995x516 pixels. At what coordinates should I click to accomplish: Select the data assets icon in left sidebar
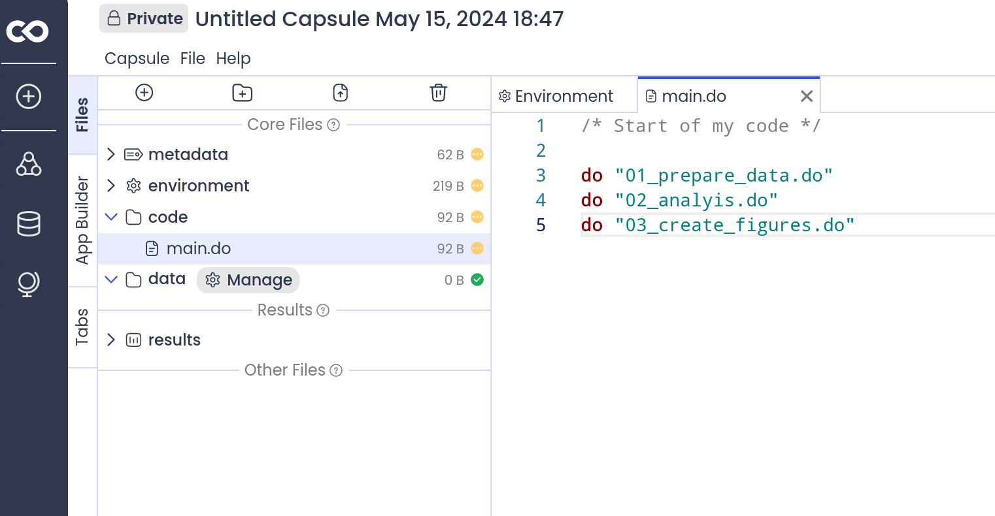click(29, 224)
